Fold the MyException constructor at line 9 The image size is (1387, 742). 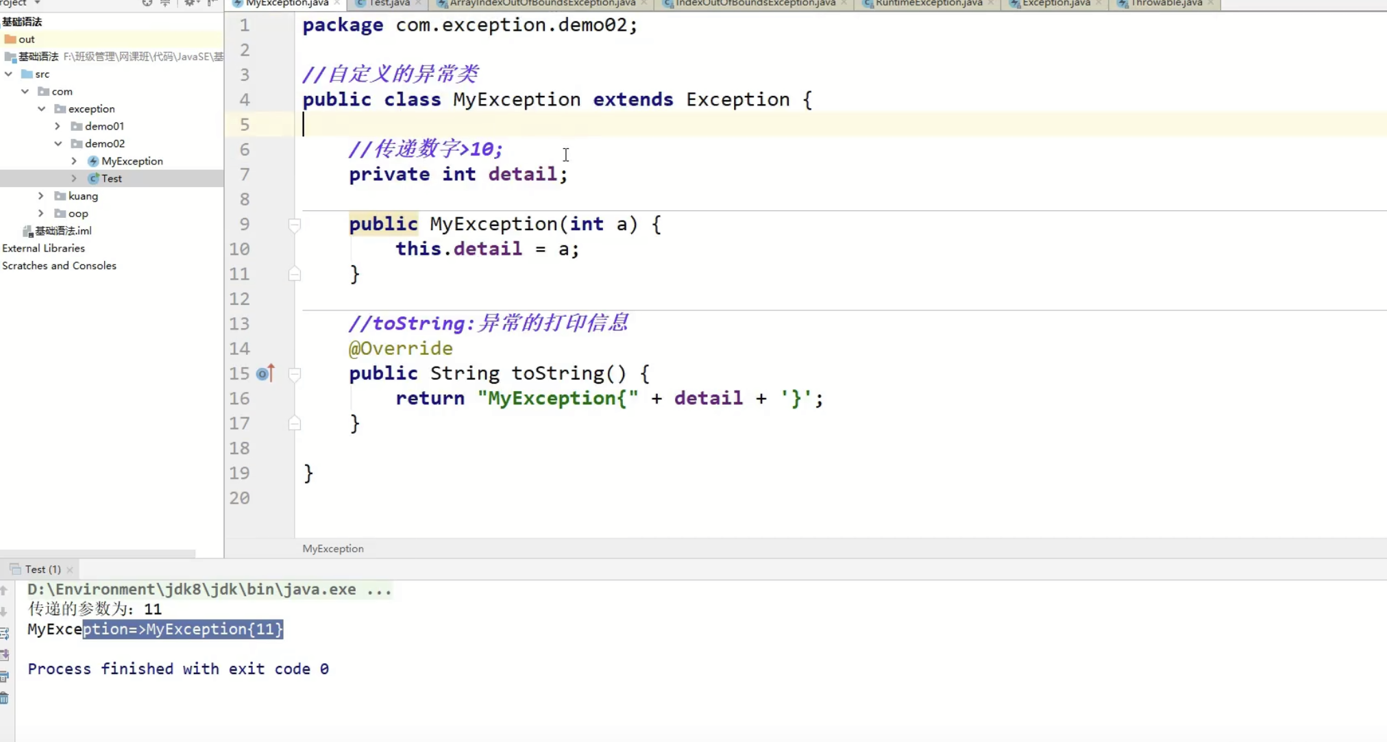tap(295, 225)
